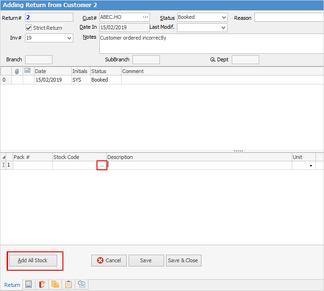Select the Booked status cell in log row
The width and height of the screenshot is (324, 291).
point(106,80)
